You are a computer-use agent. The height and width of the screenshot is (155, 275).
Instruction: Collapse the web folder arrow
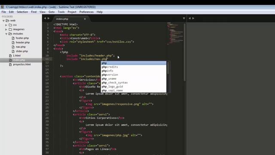(x=3, y=21)
